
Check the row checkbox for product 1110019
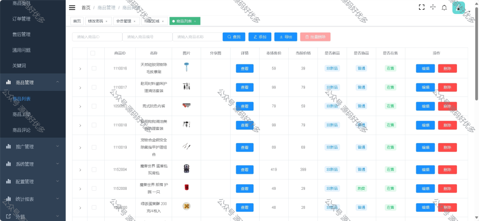94,147
